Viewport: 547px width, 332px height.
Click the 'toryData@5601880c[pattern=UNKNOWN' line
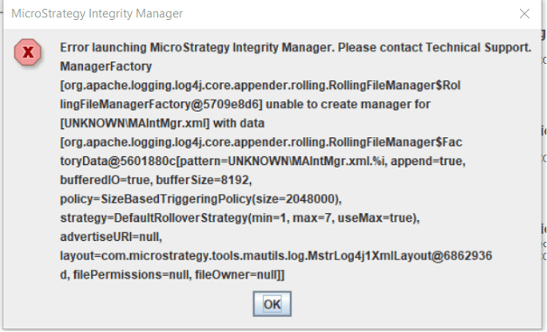click(x=263, y=161)
